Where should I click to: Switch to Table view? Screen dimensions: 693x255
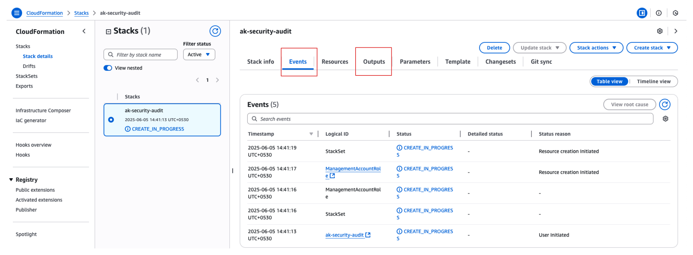(609, 81)
